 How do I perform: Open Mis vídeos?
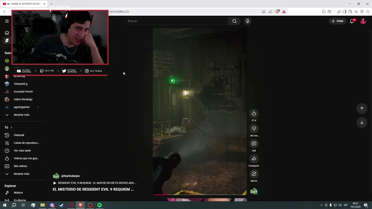click(20, 166)
